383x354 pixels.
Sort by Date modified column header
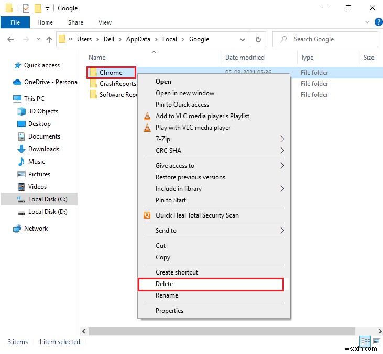tap(245, 58)
